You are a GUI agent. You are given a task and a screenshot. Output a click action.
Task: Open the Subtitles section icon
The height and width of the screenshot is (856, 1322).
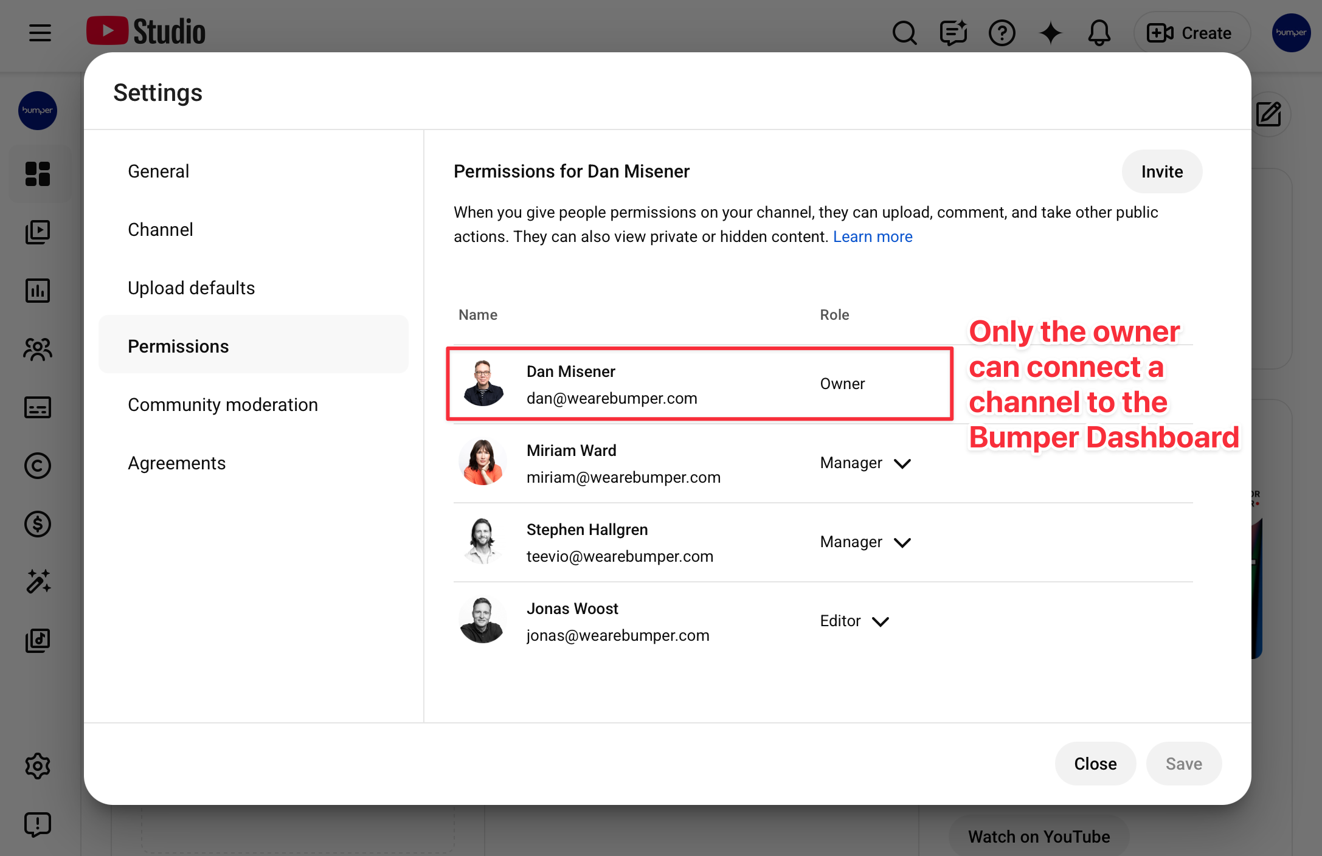tap(38, 407)
